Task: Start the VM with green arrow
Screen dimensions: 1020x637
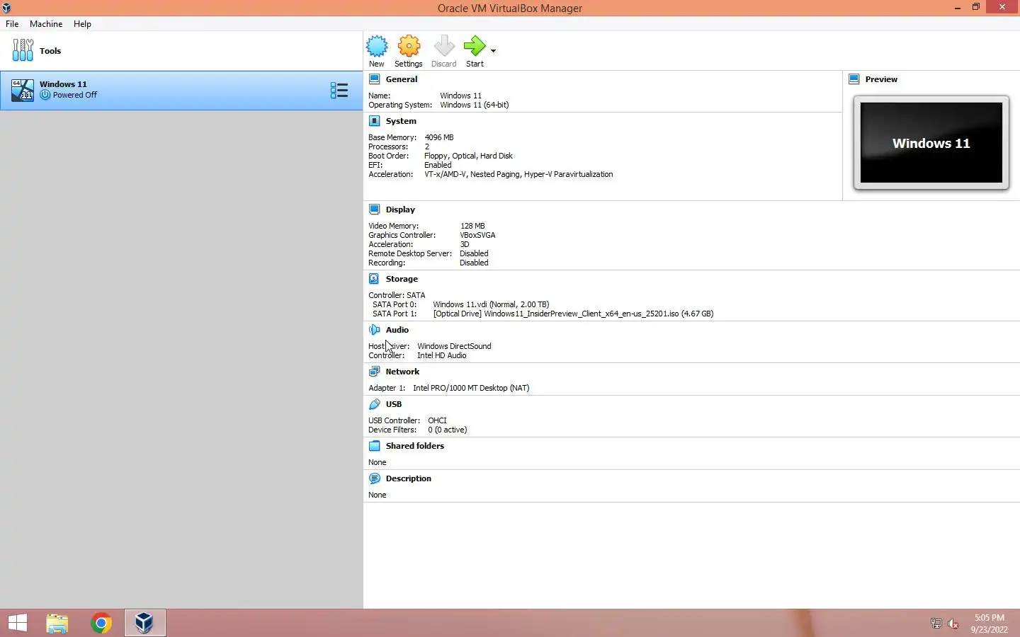Action: coord(475,47)
